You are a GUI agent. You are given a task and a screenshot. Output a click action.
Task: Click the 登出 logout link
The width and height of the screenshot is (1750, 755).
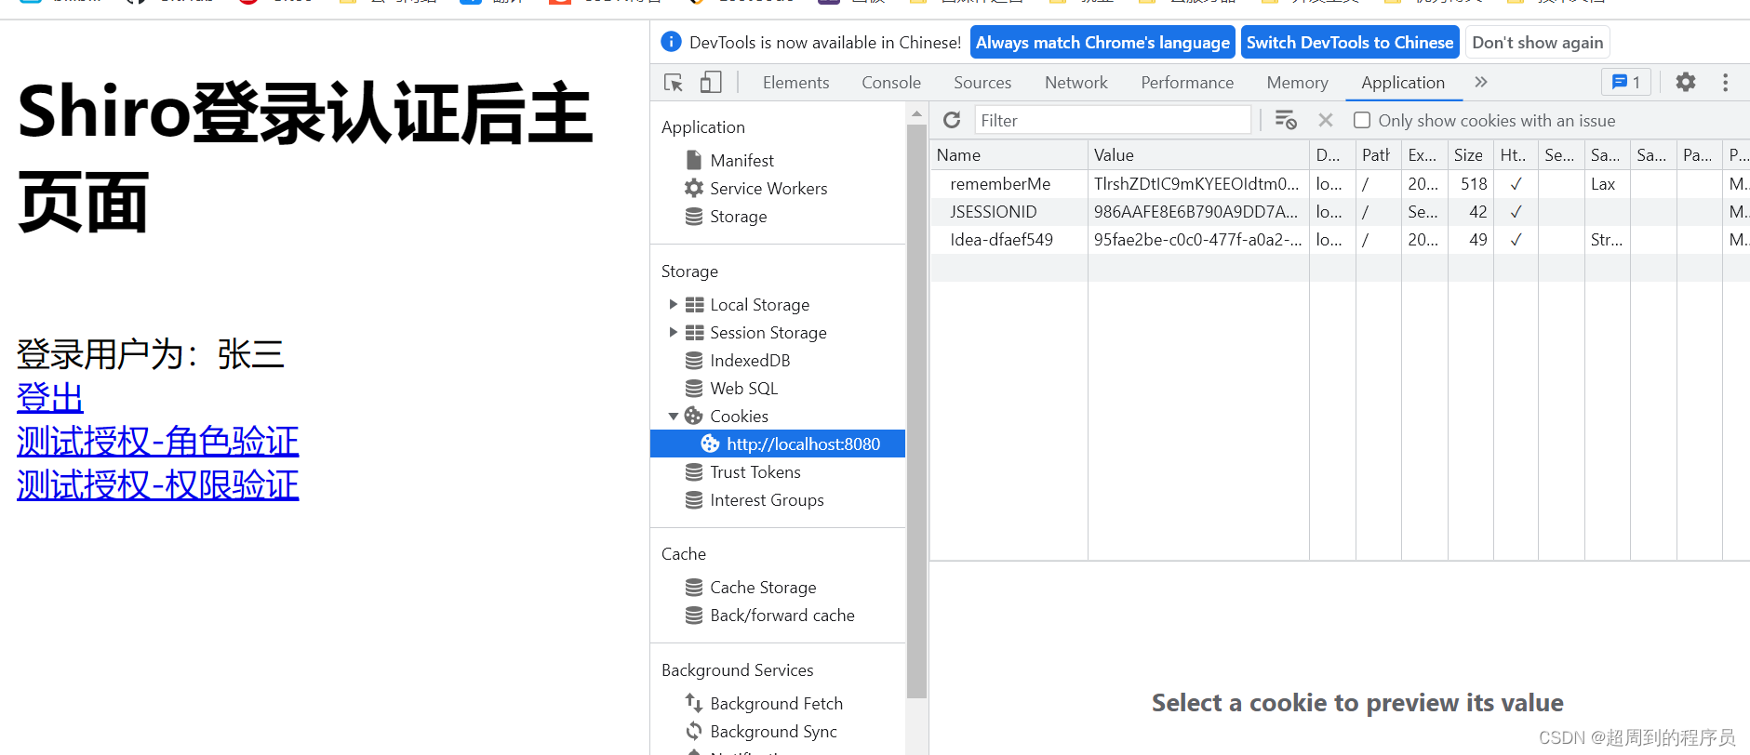coord(50,397)
